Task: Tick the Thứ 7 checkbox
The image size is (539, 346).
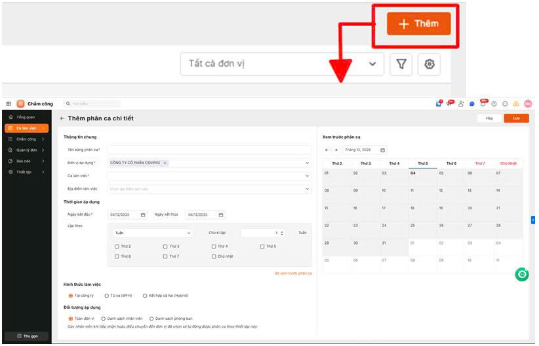Action: click(x=165, y=256)
